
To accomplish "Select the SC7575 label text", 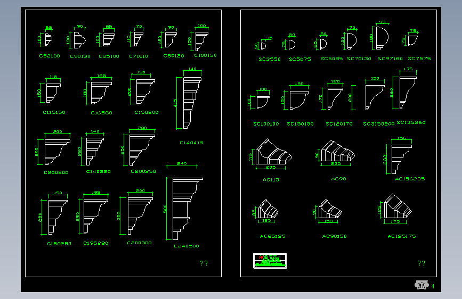I will [x=419, y=59].
